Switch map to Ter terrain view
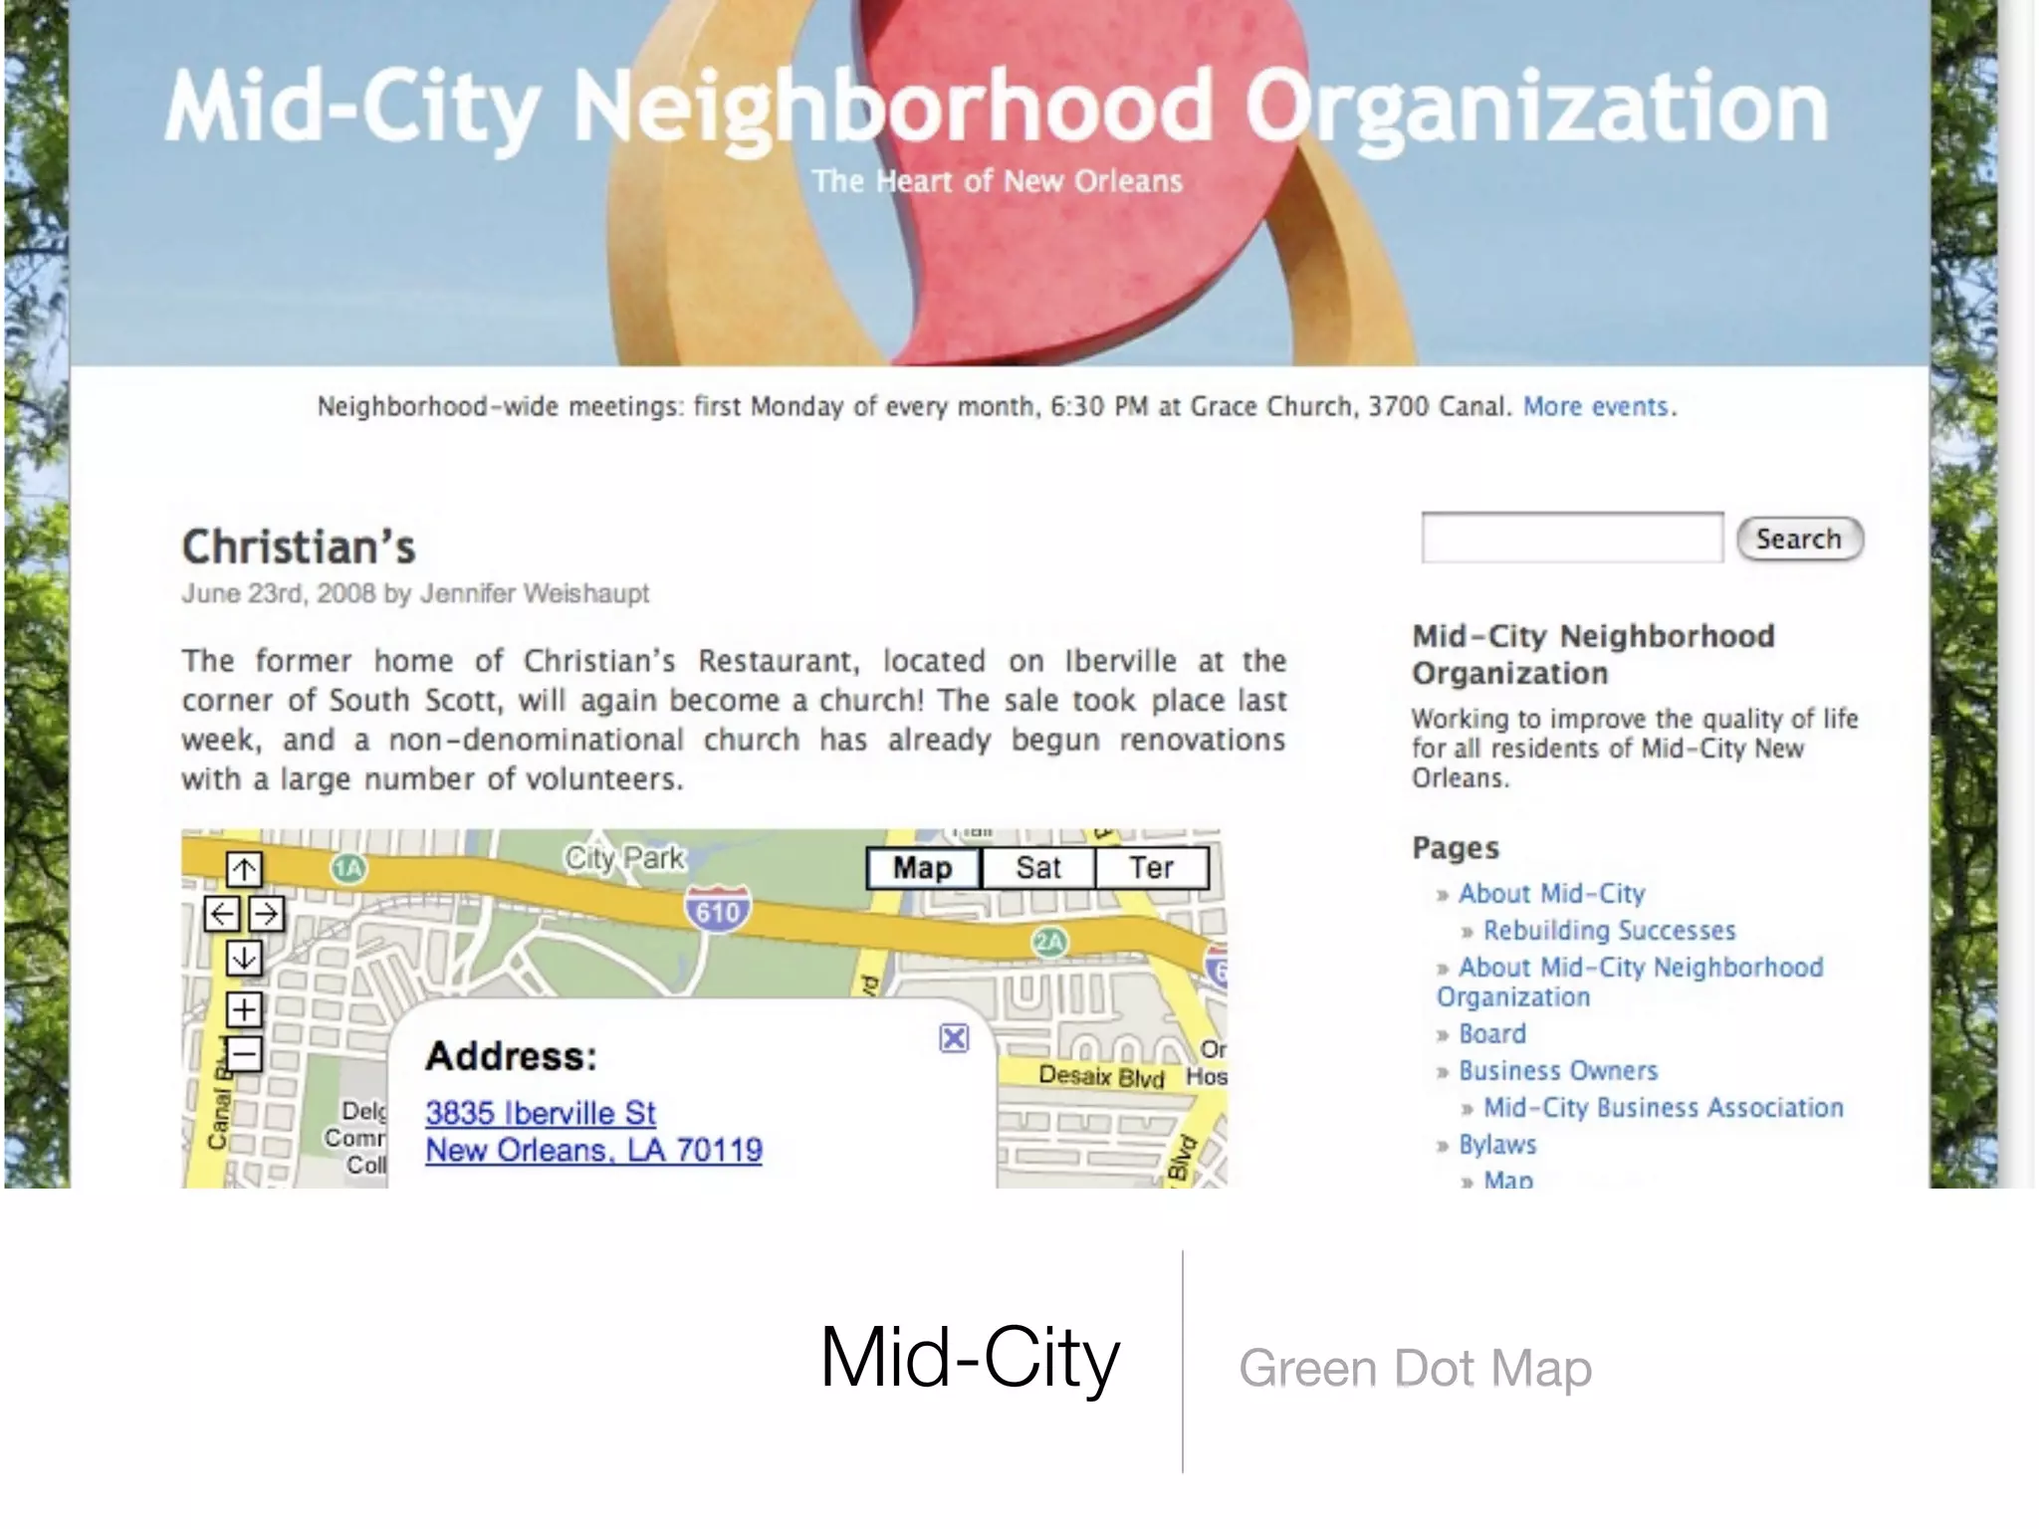The height and width of the screenshot is (1529, 2039). point(1152,868)
